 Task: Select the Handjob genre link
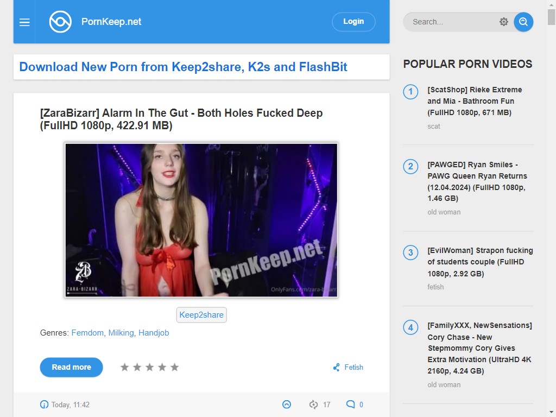coord(154,333)
